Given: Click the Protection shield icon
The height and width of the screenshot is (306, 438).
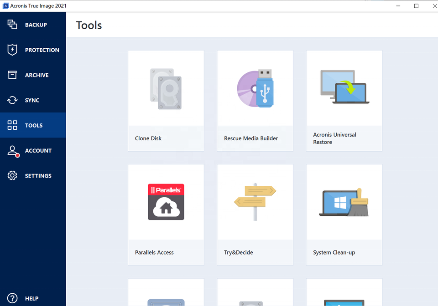Looking at the screenshot, I should [x=12, y=50].
